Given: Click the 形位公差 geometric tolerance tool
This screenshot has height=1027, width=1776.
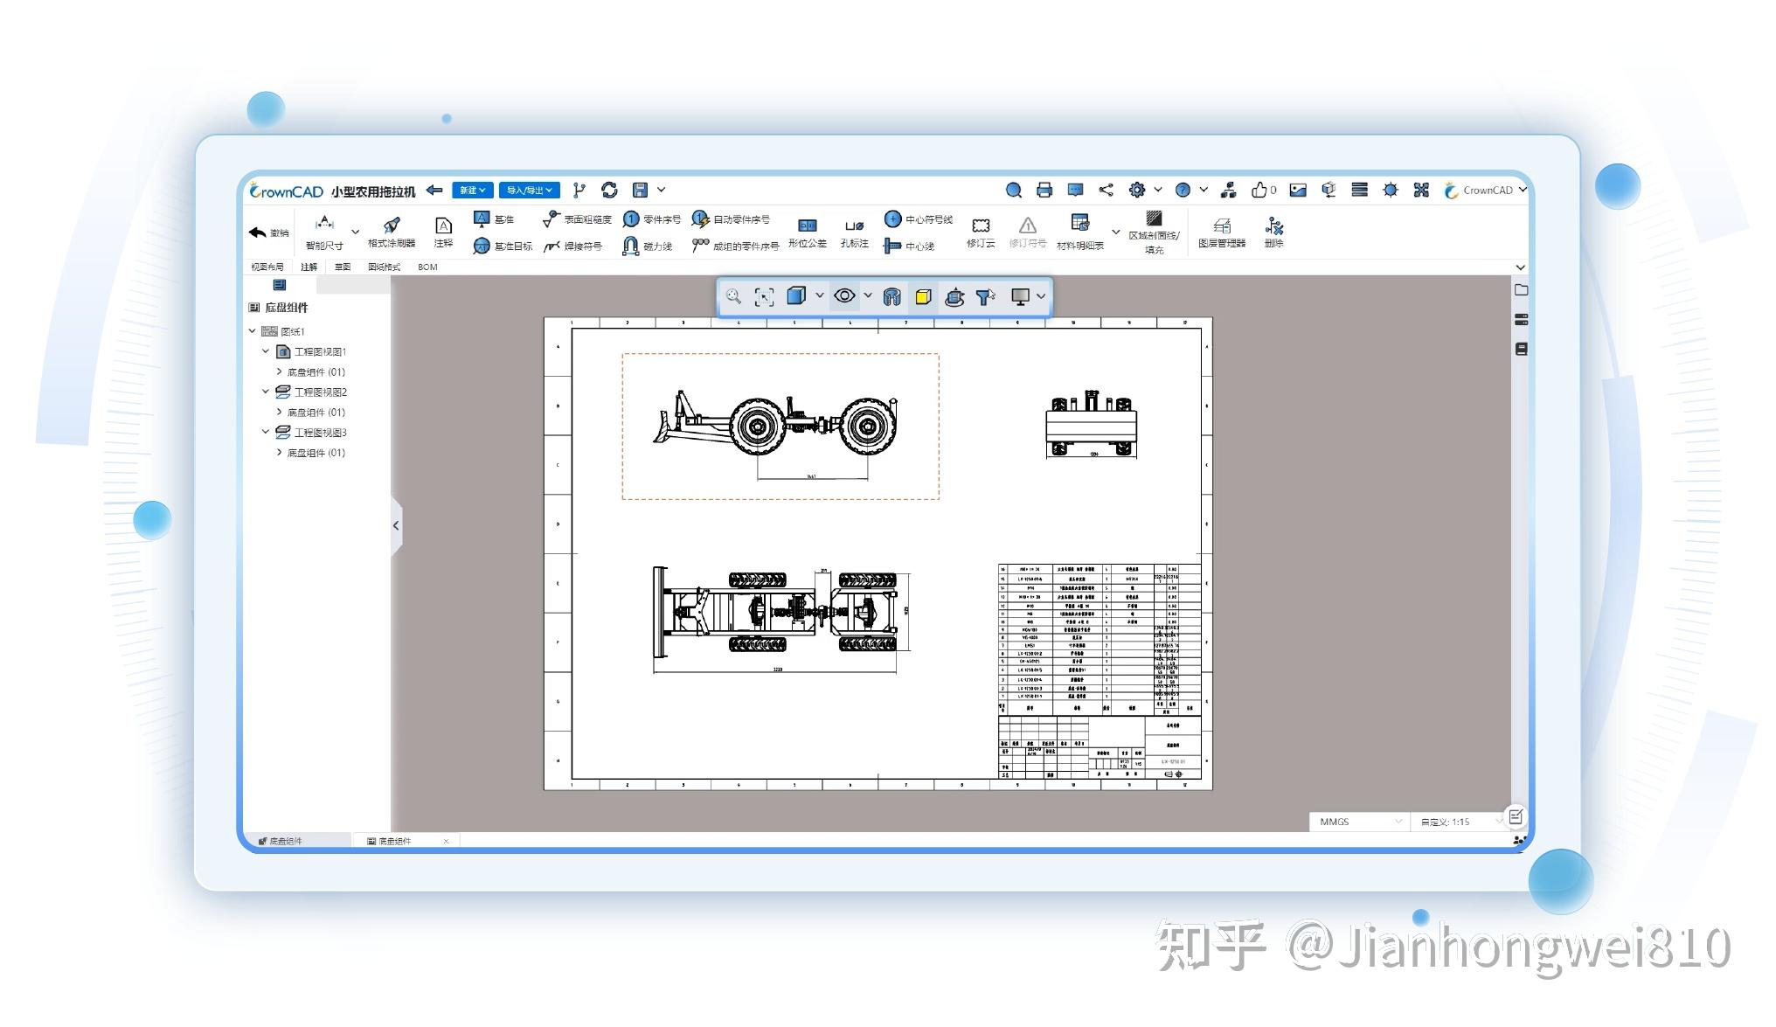Looking at the screenshot, I should (807, 232).
